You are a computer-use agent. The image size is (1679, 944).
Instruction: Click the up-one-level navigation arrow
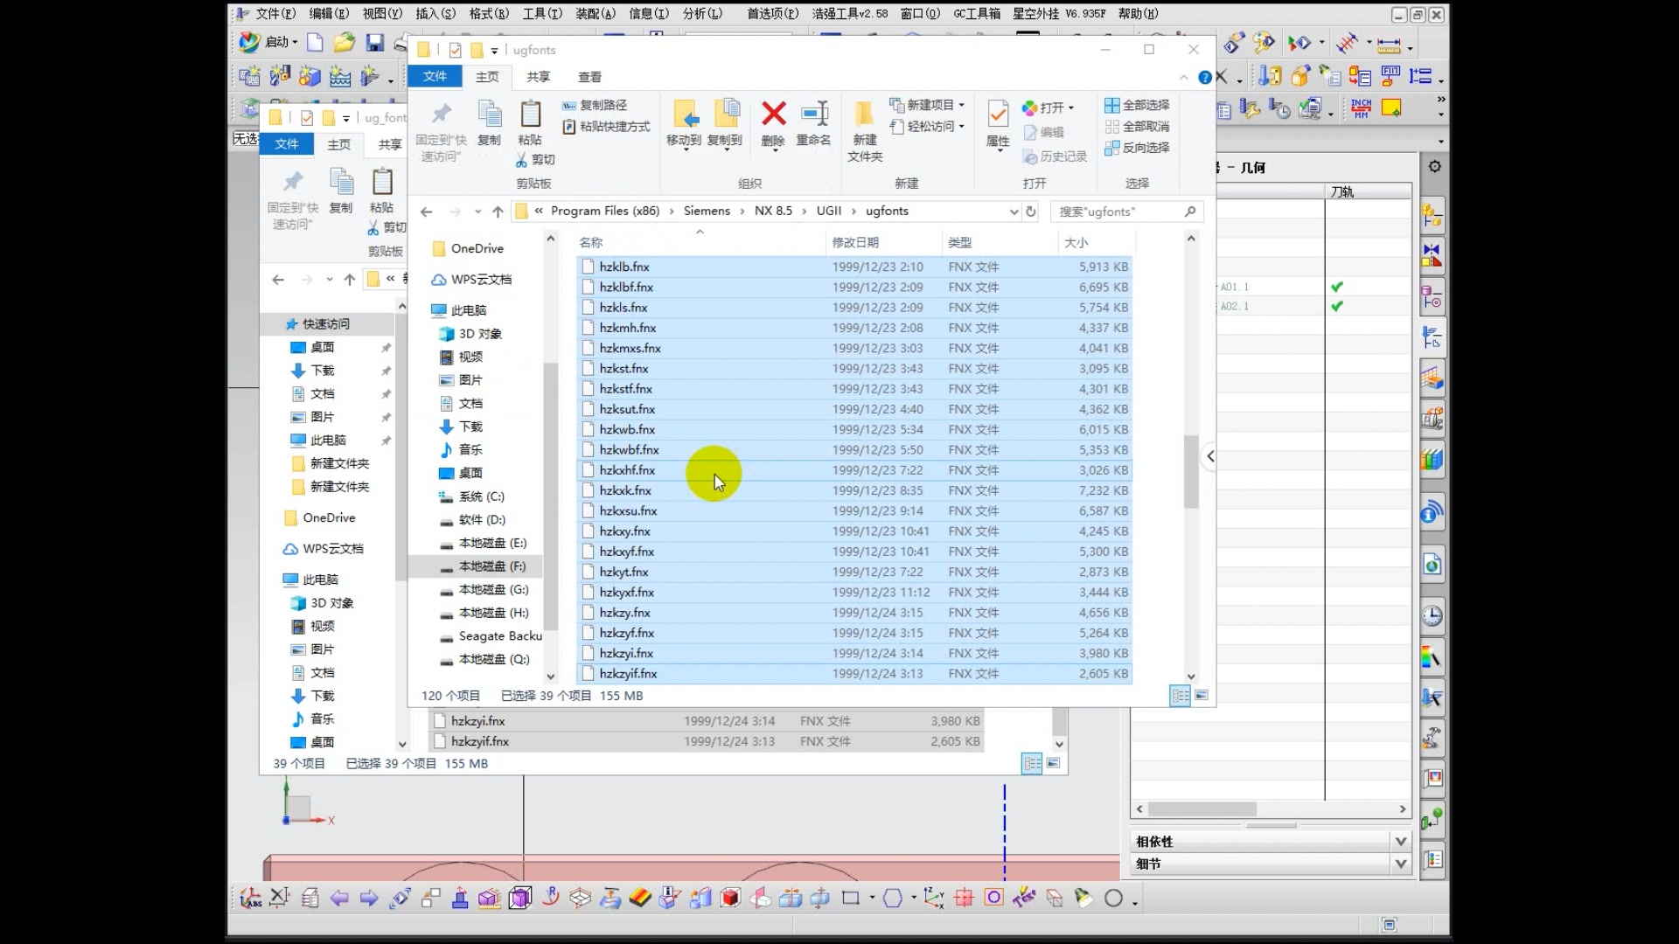coord(498,212)
